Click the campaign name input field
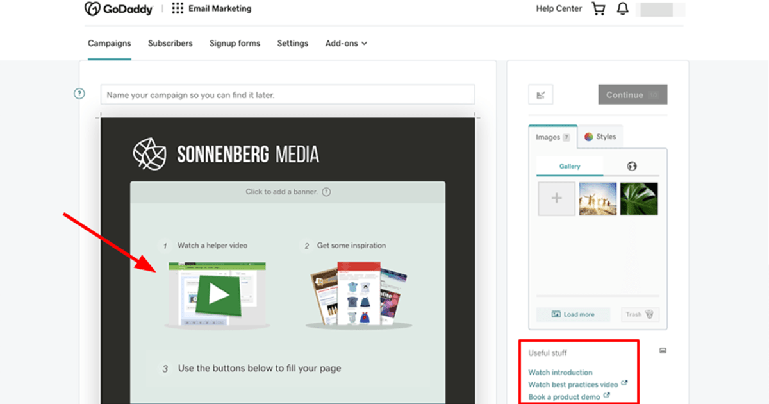 click(288, 95)
